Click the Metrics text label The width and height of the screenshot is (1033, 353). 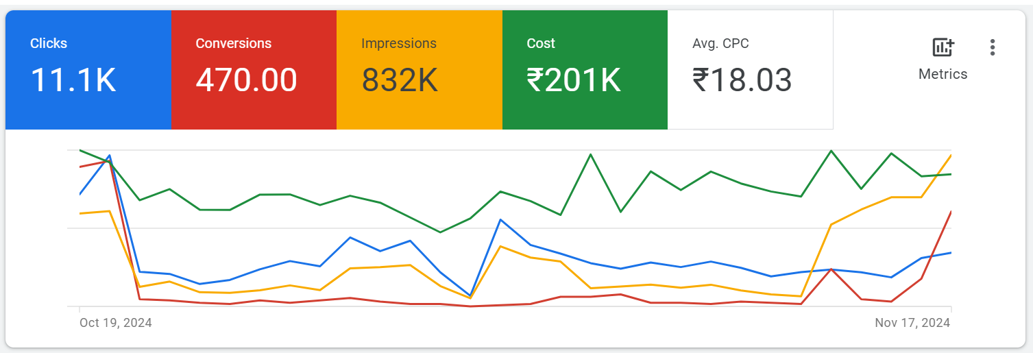[943, 74]
